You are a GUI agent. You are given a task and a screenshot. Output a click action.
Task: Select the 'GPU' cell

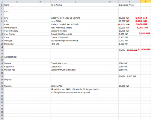click(x=17, y=18)
